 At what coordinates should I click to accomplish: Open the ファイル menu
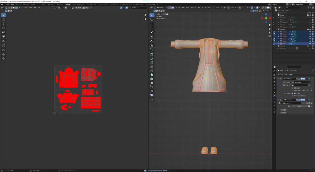7,4
